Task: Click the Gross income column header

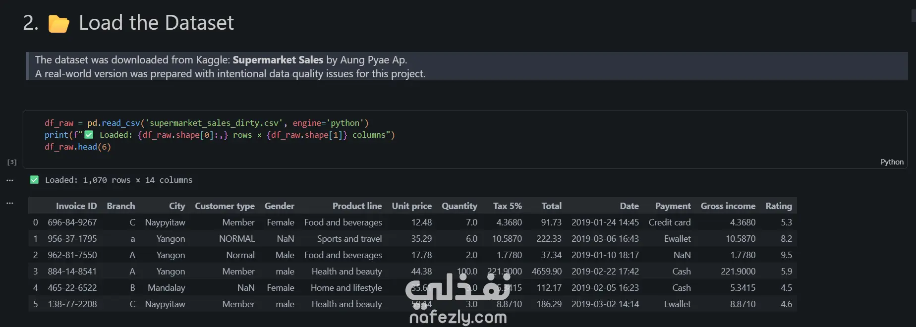Action: (728, 206)
